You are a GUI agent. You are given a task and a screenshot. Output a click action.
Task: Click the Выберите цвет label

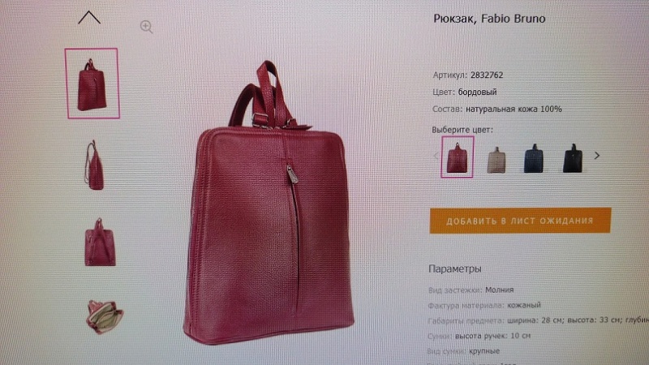(x=462, y=130)
